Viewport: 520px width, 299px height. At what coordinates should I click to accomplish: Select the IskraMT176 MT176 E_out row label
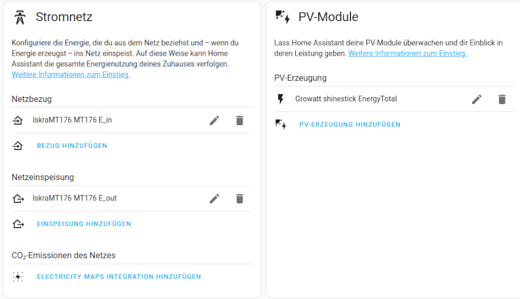tap(74, 198)
